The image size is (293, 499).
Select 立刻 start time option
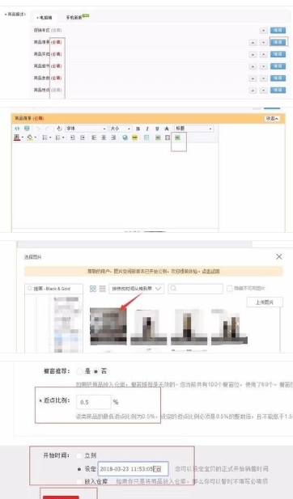tap(79, 455)
